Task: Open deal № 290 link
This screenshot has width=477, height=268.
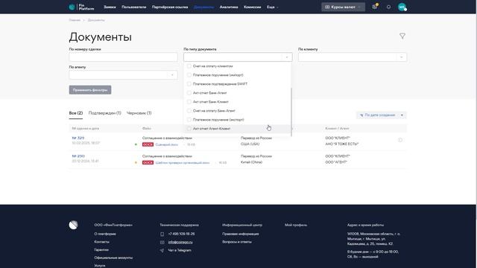Action: tap(78, 156)
